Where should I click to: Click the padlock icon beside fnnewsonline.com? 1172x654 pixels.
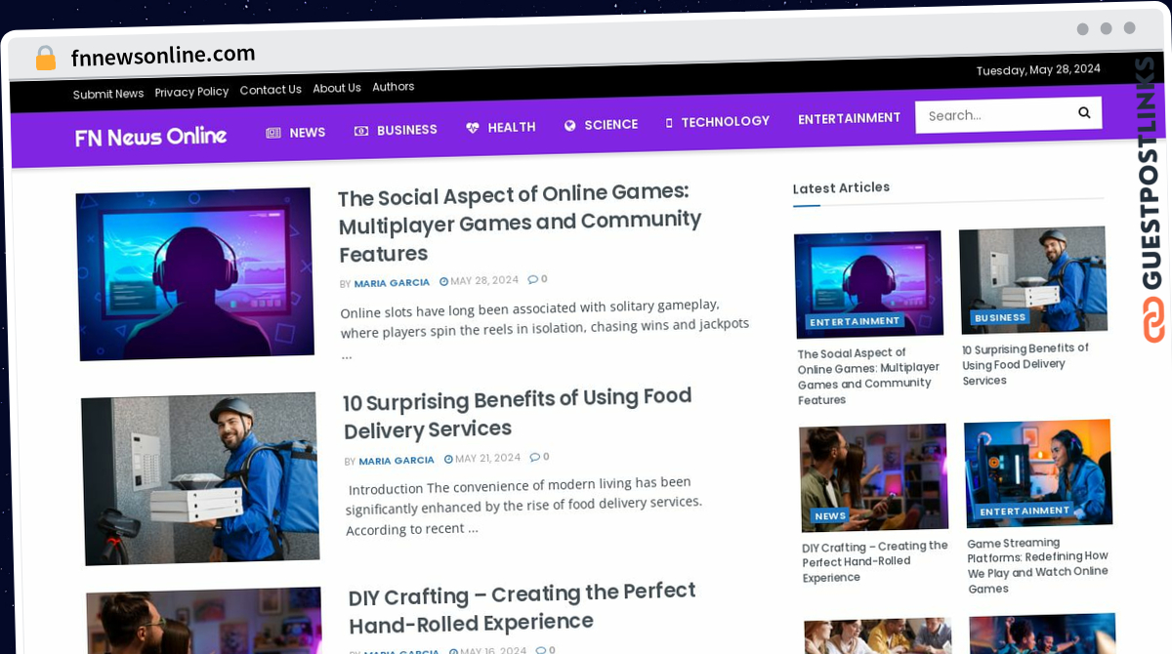pyautogui.click(x=46, y=59)
